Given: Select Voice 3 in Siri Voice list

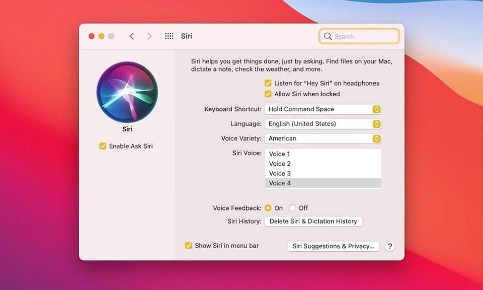Looking at the screenshot, I should point(323,173).
